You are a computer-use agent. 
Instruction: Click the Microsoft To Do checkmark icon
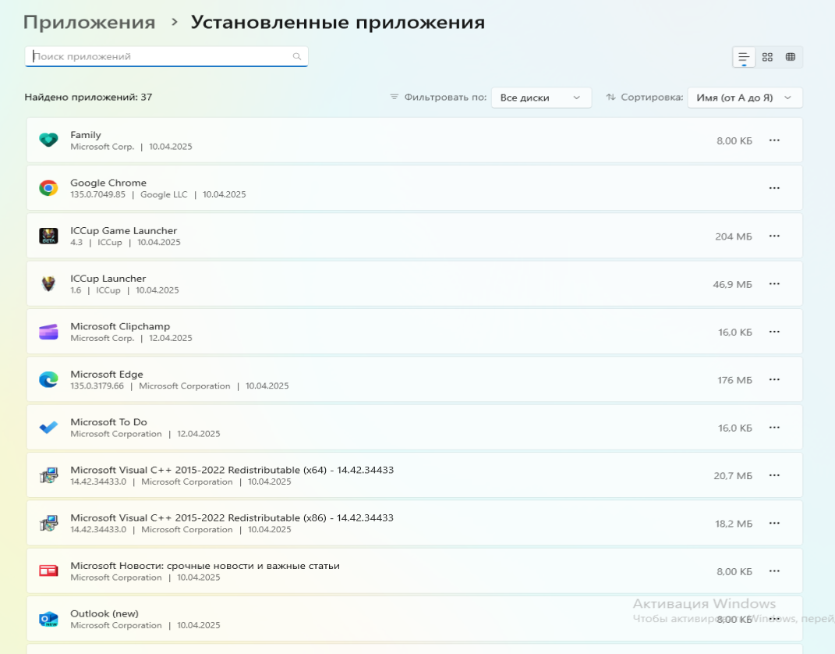coord(48,428)
